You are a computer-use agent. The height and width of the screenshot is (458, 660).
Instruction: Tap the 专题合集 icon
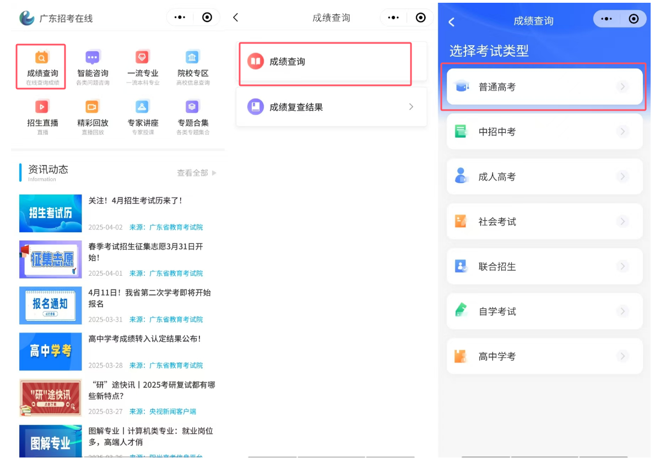193,107
